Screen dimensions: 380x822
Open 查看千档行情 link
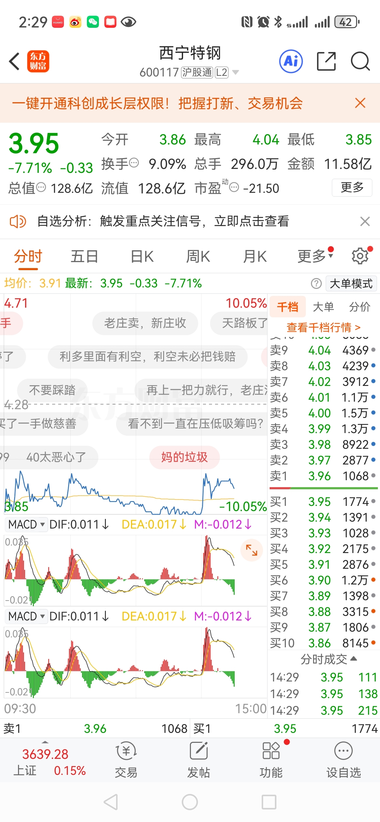(x=323, y=327)
